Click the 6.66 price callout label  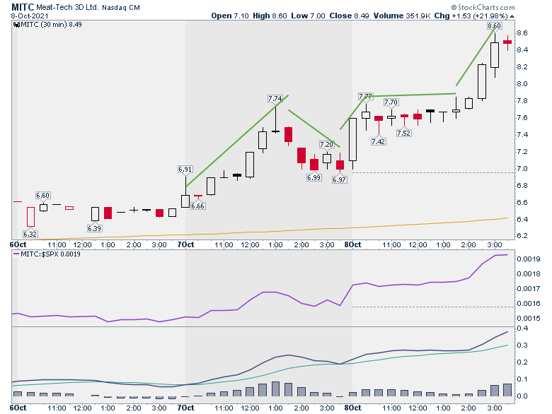[197, 206]
